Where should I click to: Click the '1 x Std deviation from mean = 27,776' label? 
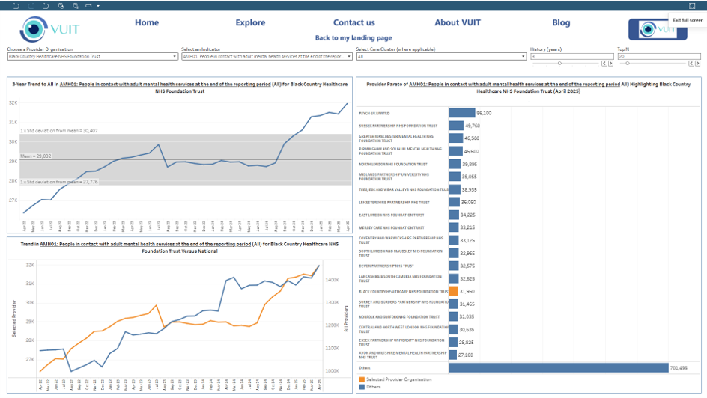pos(58,182)
